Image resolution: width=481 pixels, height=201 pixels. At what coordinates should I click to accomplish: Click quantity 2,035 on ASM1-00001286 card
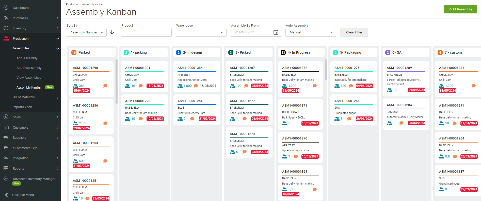(83, 123)
